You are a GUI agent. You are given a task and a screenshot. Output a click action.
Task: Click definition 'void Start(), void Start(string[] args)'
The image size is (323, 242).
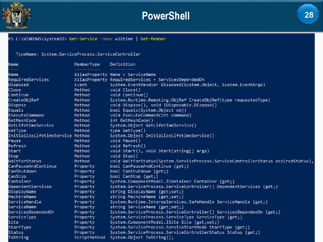160,151
